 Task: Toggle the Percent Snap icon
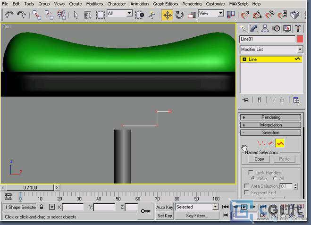(x=270, y=15)
